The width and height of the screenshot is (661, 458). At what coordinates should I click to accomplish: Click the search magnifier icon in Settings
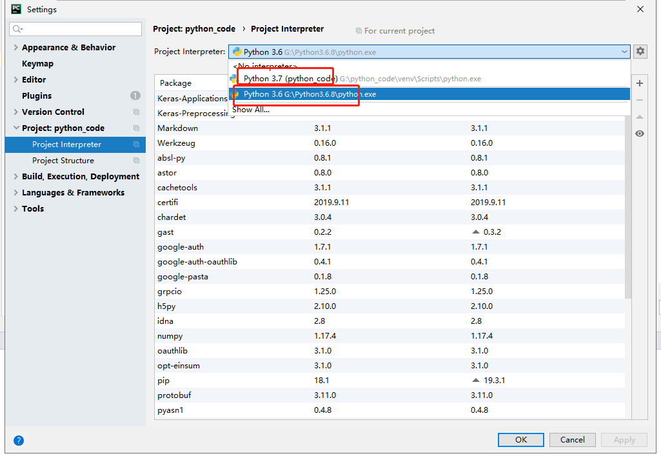click(17, 28)
